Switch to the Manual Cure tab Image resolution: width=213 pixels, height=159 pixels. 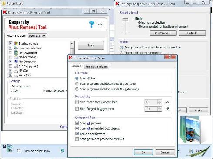(37, 36)
